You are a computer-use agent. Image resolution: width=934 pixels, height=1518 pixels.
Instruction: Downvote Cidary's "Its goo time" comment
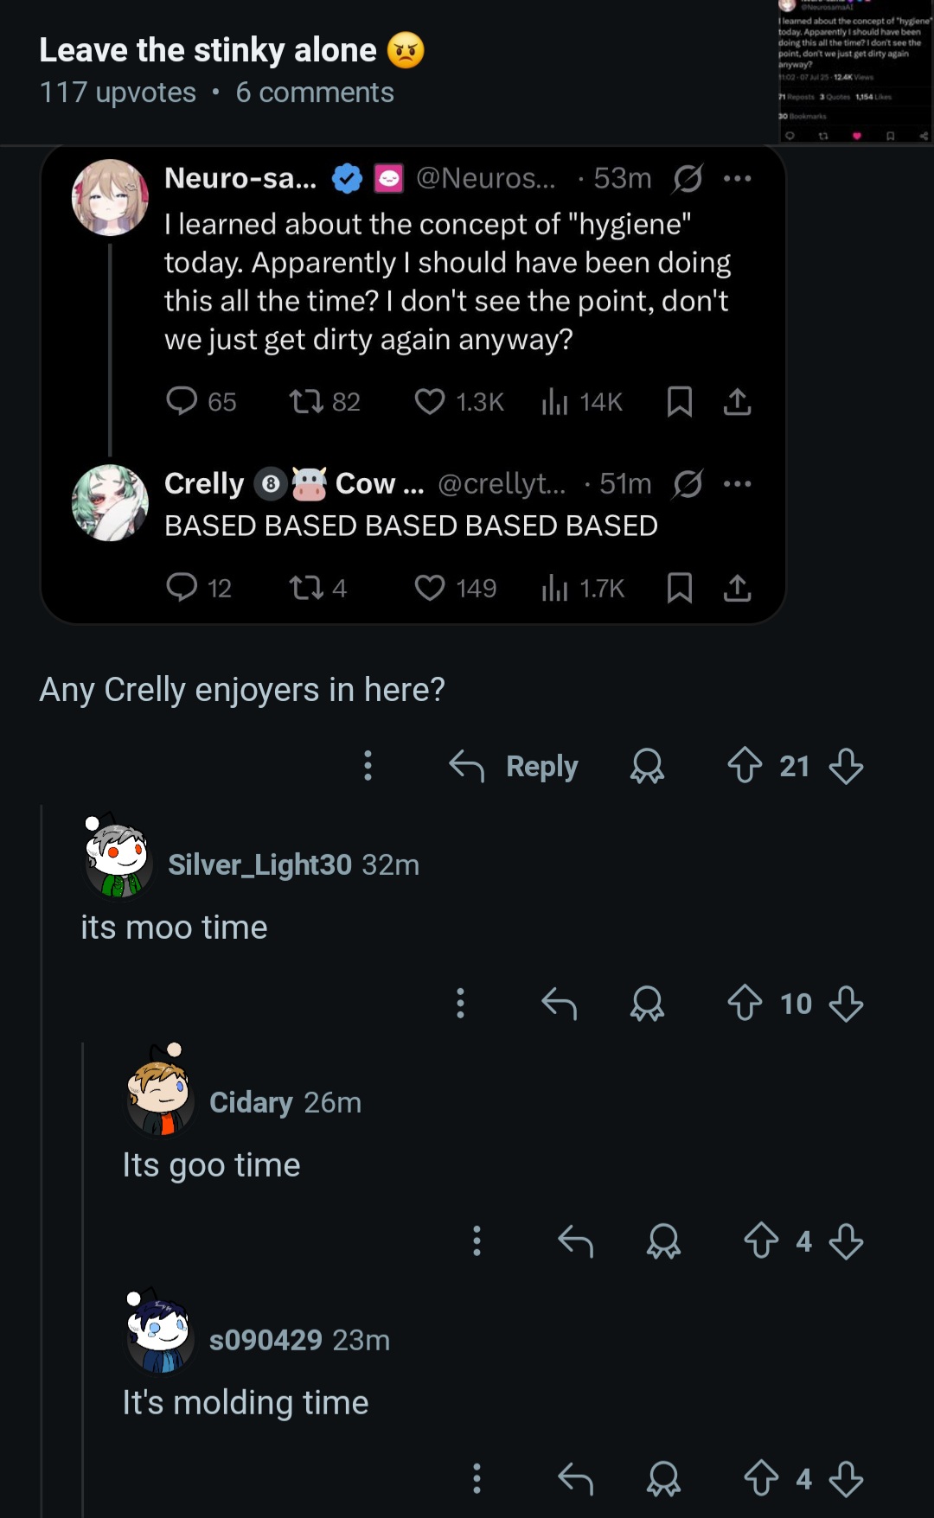coord(846,1241)
